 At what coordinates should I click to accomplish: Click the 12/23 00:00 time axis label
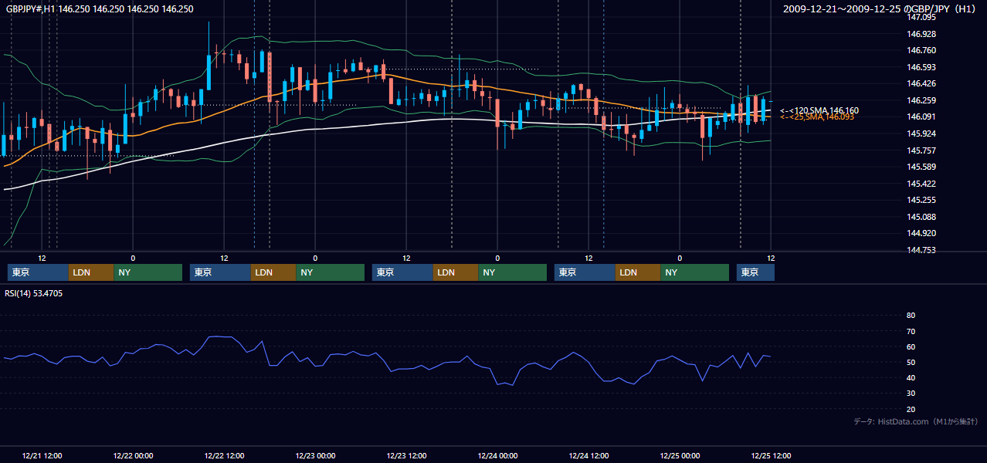(315, 456)
